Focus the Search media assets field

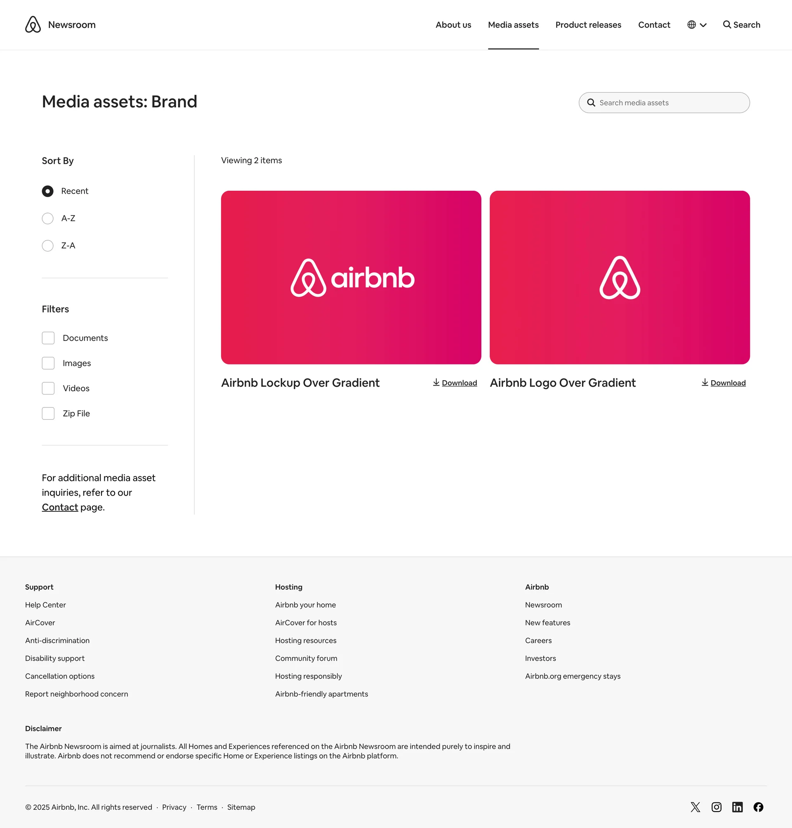[x=664, y=103]
